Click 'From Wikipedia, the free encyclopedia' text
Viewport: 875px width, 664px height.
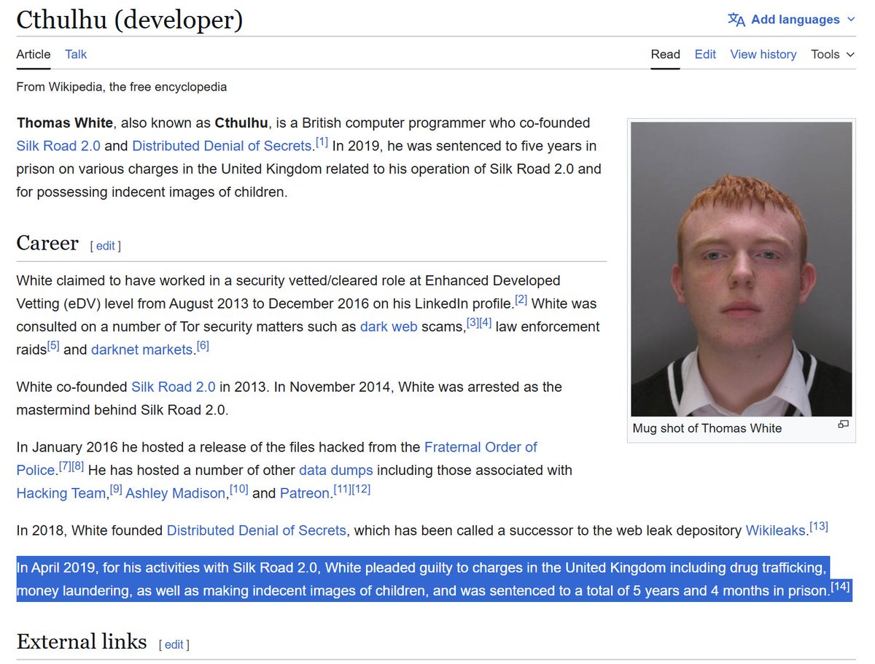[x=122, y=87]
